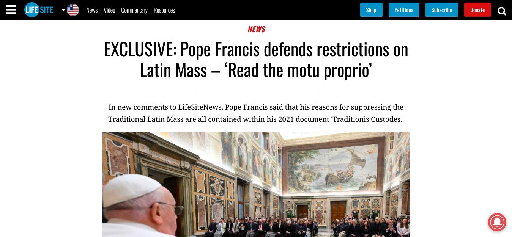
Task: Open the hamburger menu
Action: coord(11,10)
